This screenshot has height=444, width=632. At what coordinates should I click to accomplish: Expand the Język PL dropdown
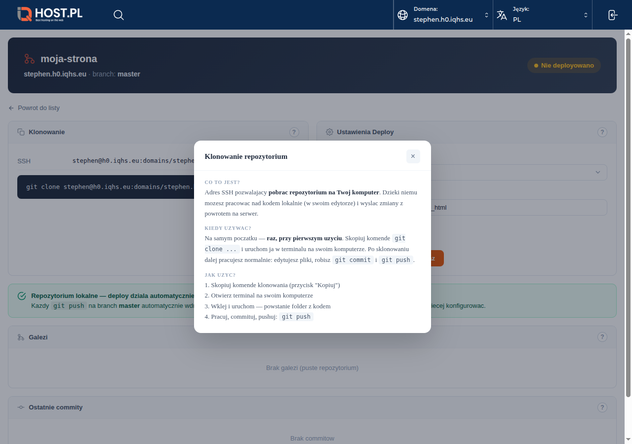(586, 15)
